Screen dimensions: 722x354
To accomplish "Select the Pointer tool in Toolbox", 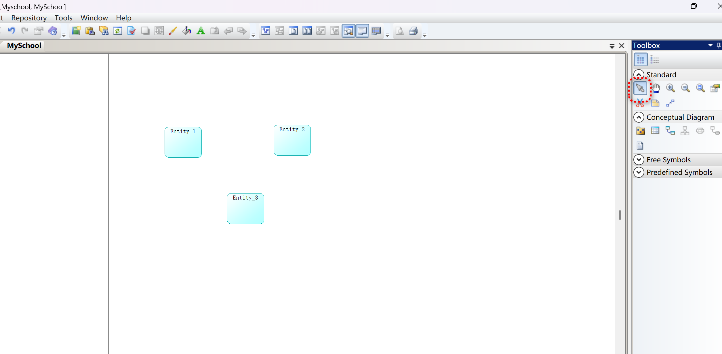I will [x=640, y=88].
